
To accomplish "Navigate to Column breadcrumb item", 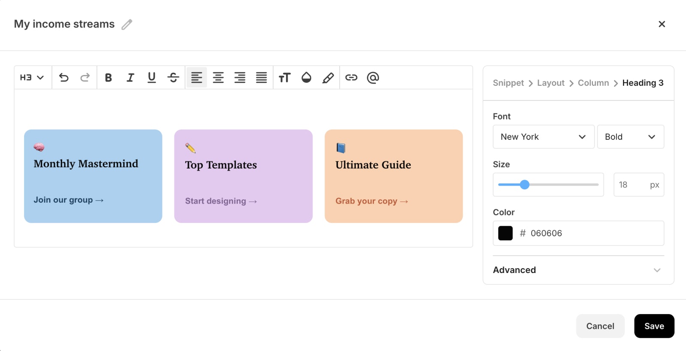I will (593, 83).
